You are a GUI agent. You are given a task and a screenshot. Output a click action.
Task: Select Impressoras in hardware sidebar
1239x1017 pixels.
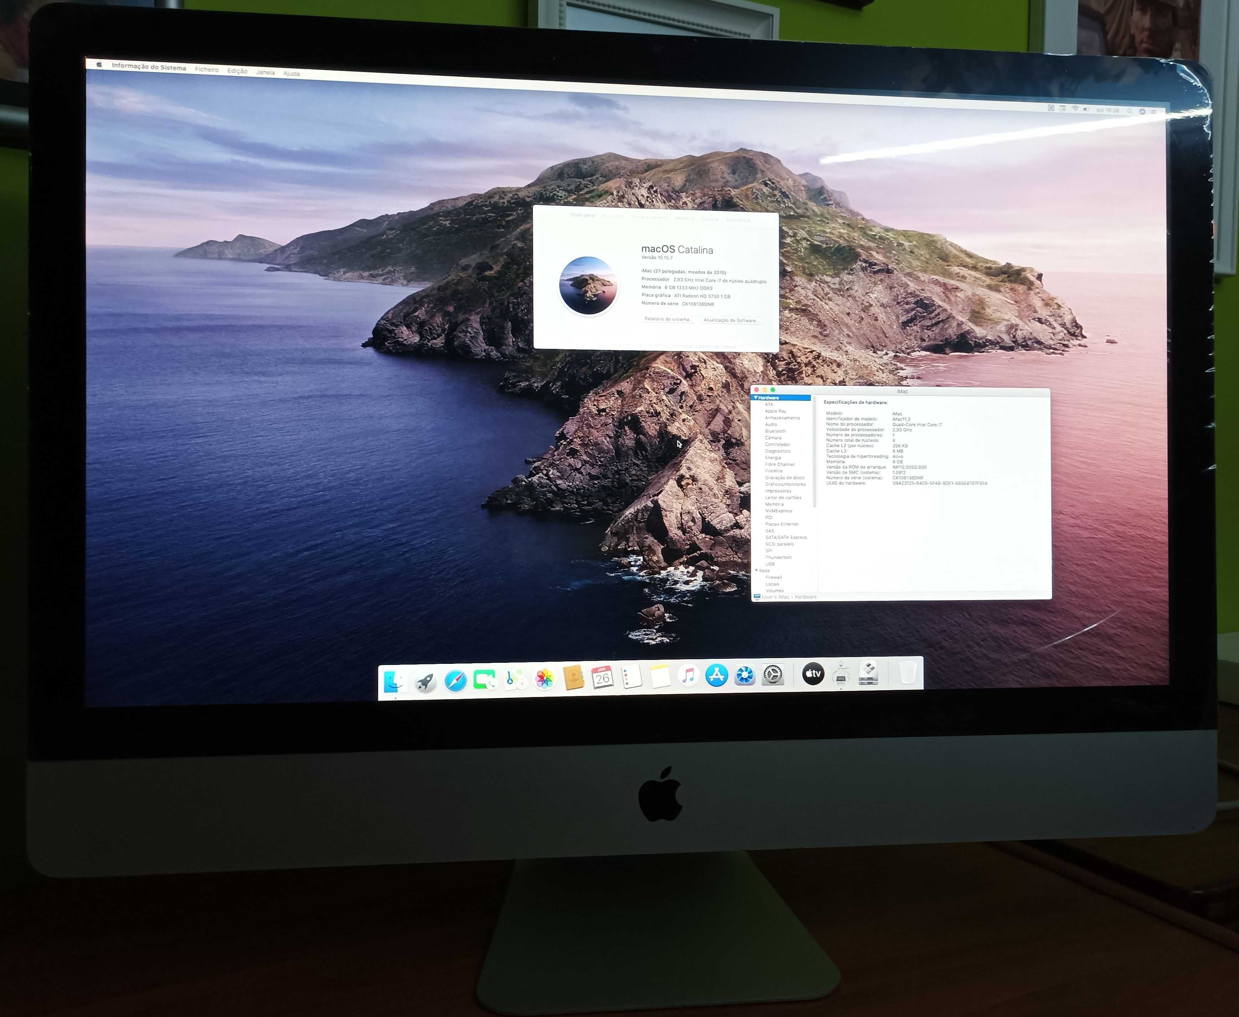[x=778, y=491]
